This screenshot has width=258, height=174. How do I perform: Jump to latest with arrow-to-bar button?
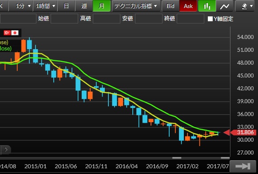point(243,166)
